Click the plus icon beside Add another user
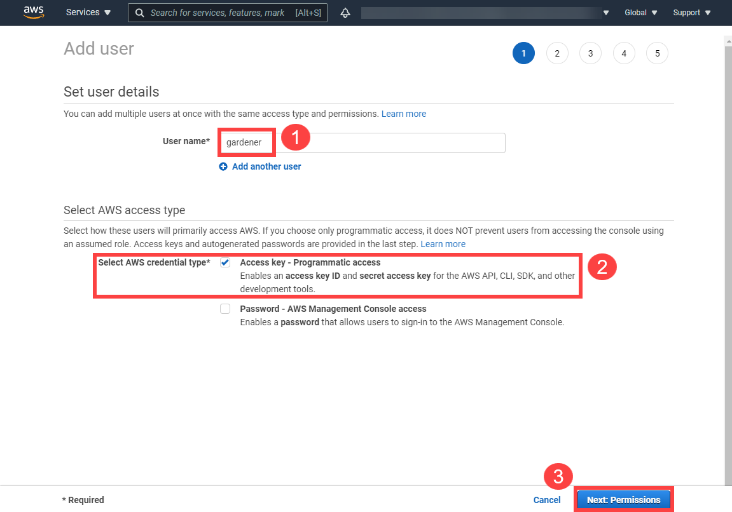The height and width of the screenshot is (512, 732). 223,166
